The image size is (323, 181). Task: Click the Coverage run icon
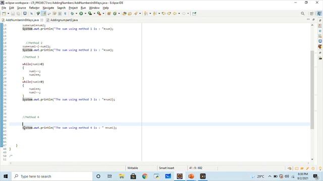(90, 14)
